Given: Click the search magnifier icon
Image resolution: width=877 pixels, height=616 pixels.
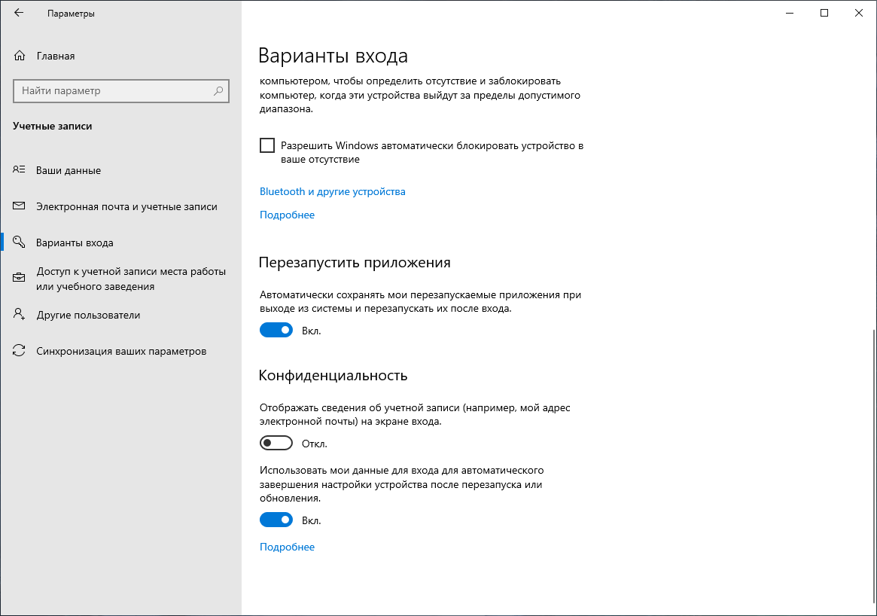Looking at the screenshot, I should (218, 91).
